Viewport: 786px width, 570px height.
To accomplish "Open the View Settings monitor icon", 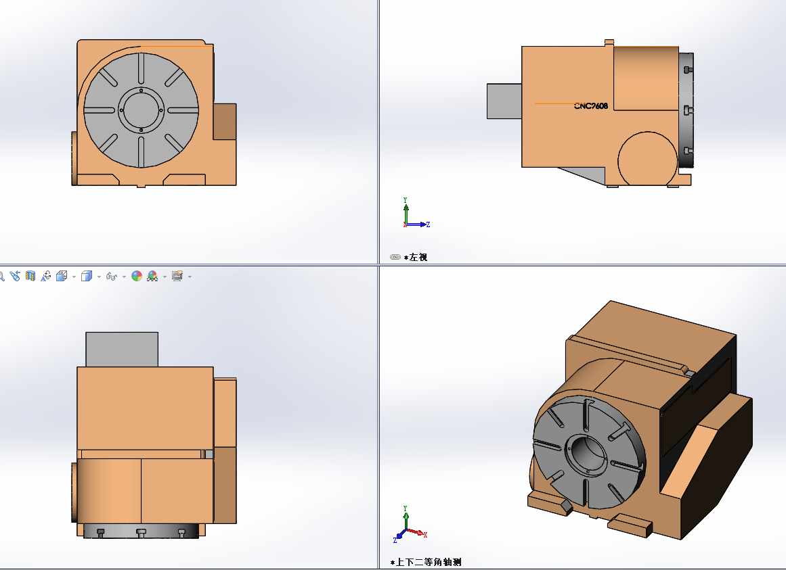I will point(177,276).
